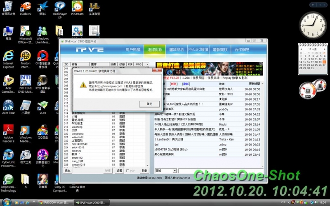Open the 小算盤 calculator desktop icon
The width and height of the screenshot is (330, 206).
pyautogui.click(x=26, y=107)
